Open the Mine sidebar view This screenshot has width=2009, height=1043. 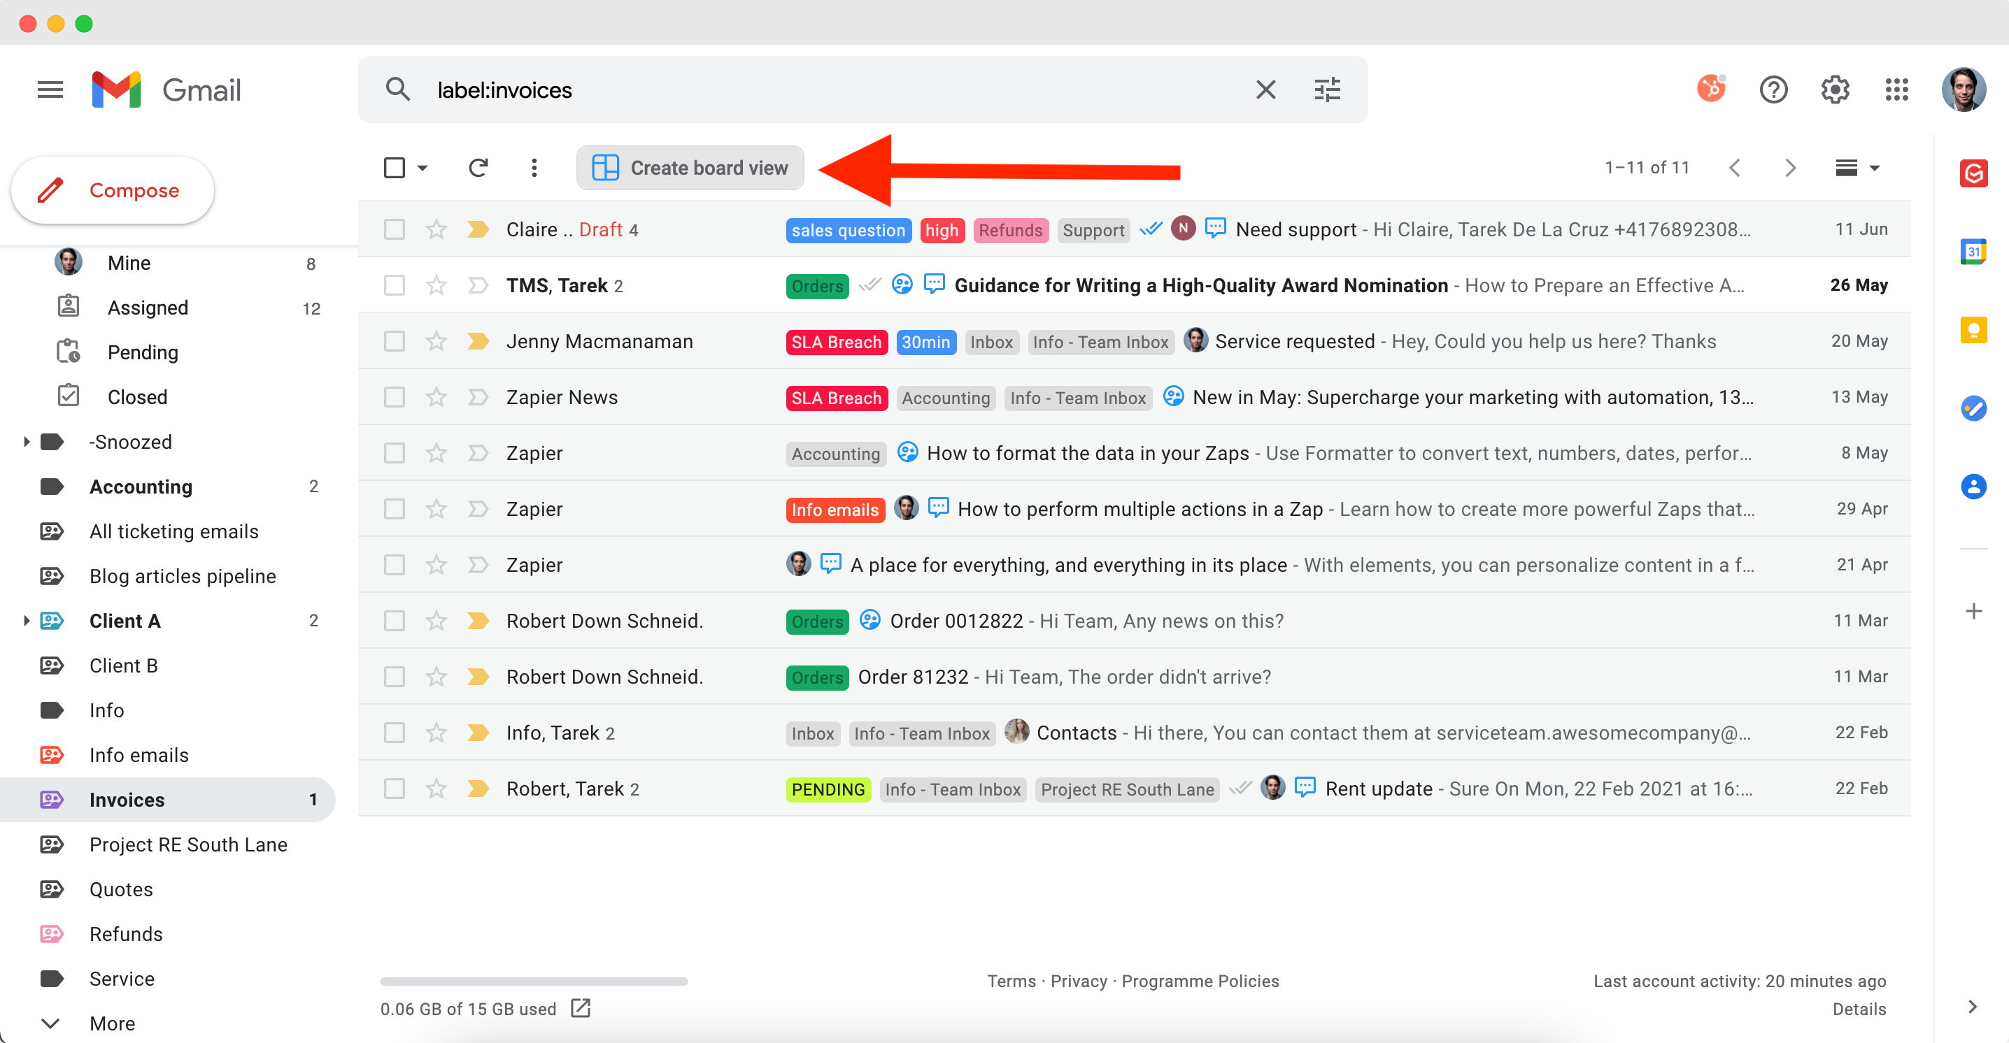(129, 264)
